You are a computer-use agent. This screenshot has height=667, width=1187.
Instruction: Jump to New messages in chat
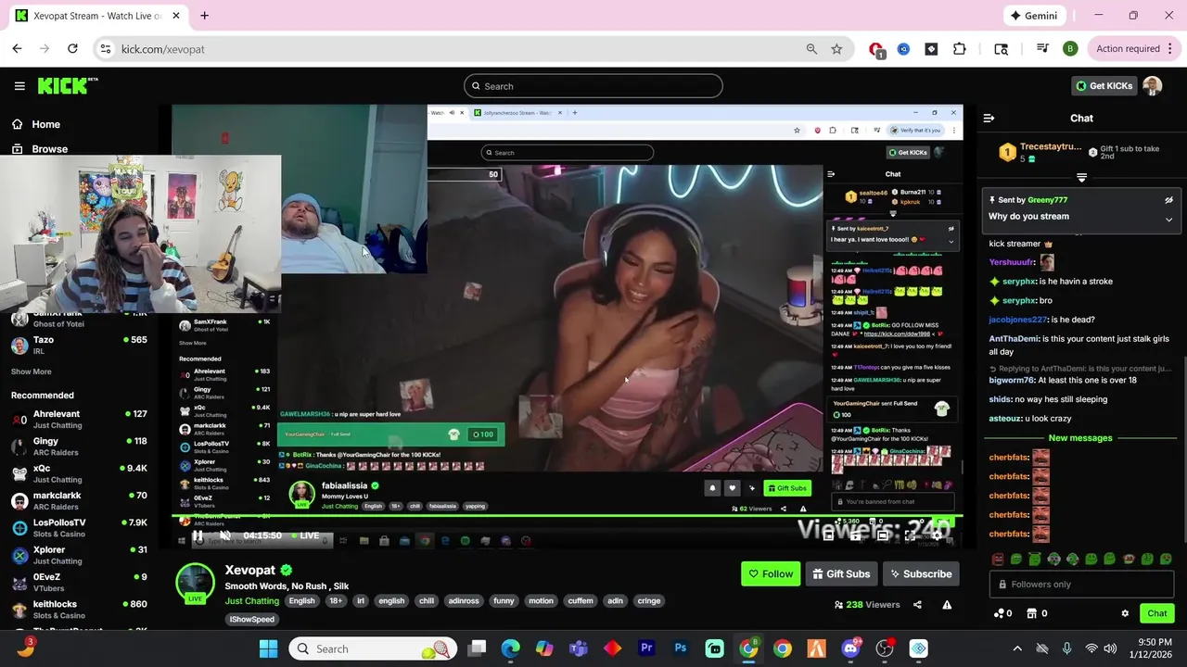click(x=1079, y=438)
